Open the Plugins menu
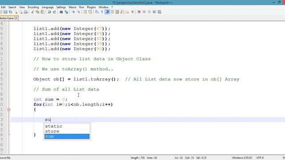This screenshot has height=160, width=285. pos(91,7)
